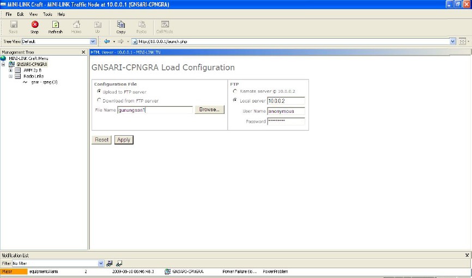Click the Apply button
This screenshot has width=472, height=278.
[124, 140]
